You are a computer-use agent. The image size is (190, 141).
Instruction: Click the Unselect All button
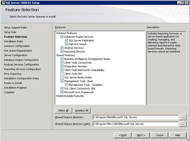click(81, 111)
